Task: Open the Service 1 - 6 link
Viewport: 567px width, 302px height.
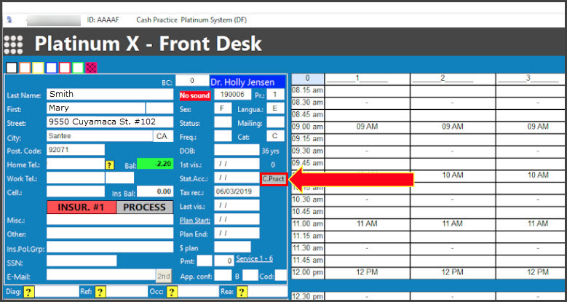Action: click(255, 258)
